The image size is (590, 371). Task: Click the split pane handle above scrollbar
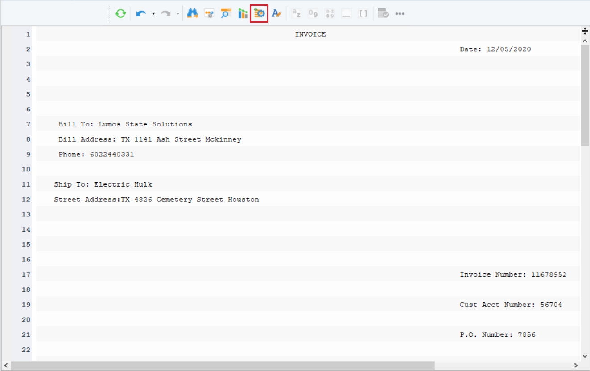pos(585,31)
